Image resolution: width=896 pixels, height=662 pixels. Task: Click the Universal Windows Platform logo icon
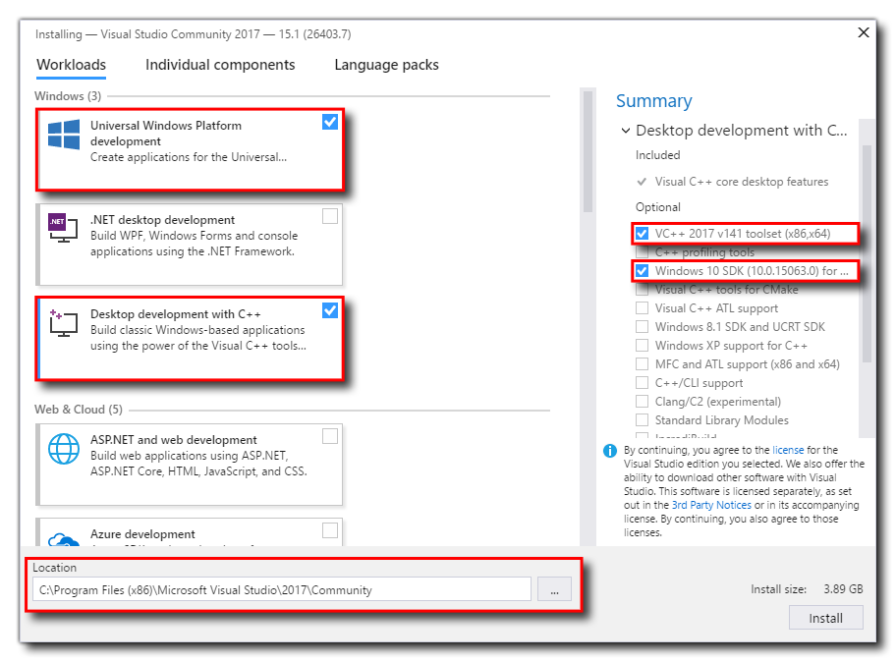64,136
